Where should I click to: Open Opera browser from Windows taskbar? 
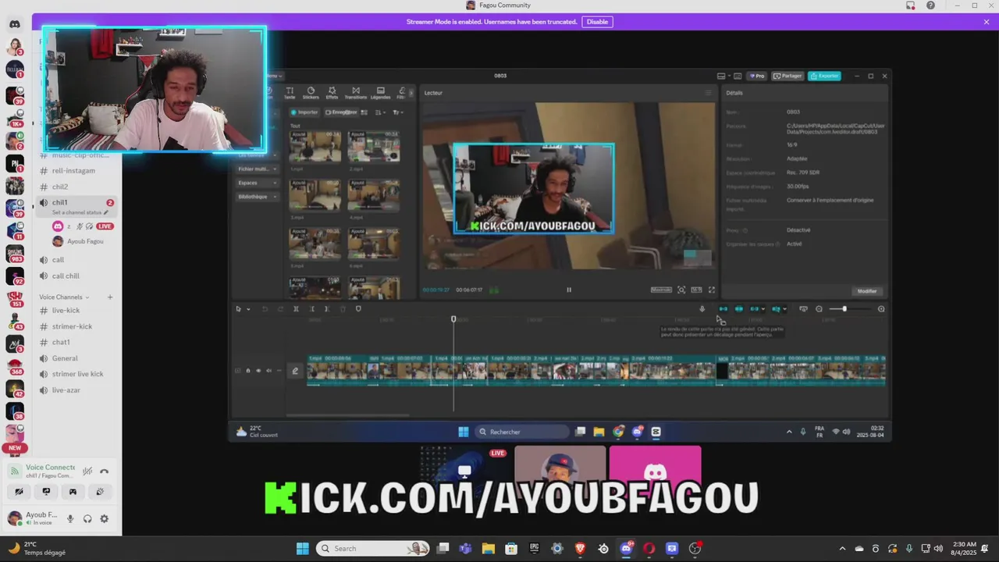point(649,549)
